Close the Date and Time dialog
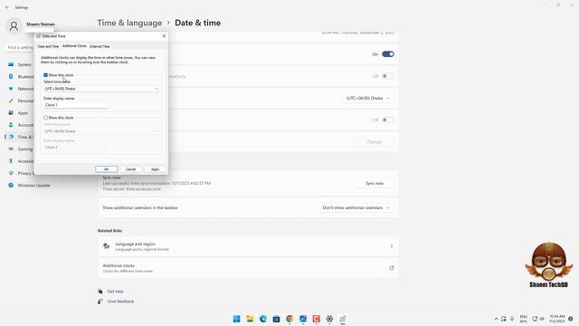This screenshot has height=326, width=579. [164, 36]
